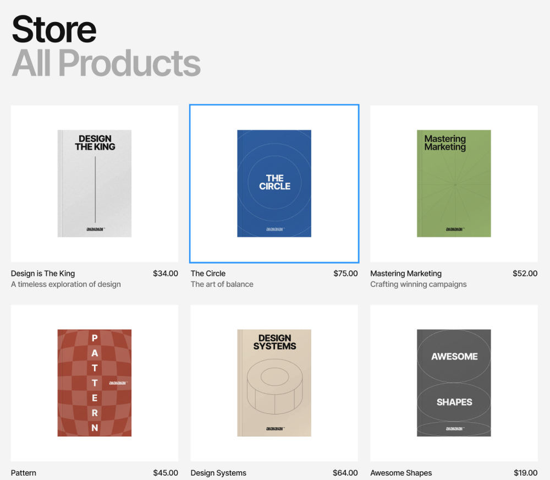Open the Design The King book cover
The height and width of the screenshot is (480, 550).
point(95,183)
